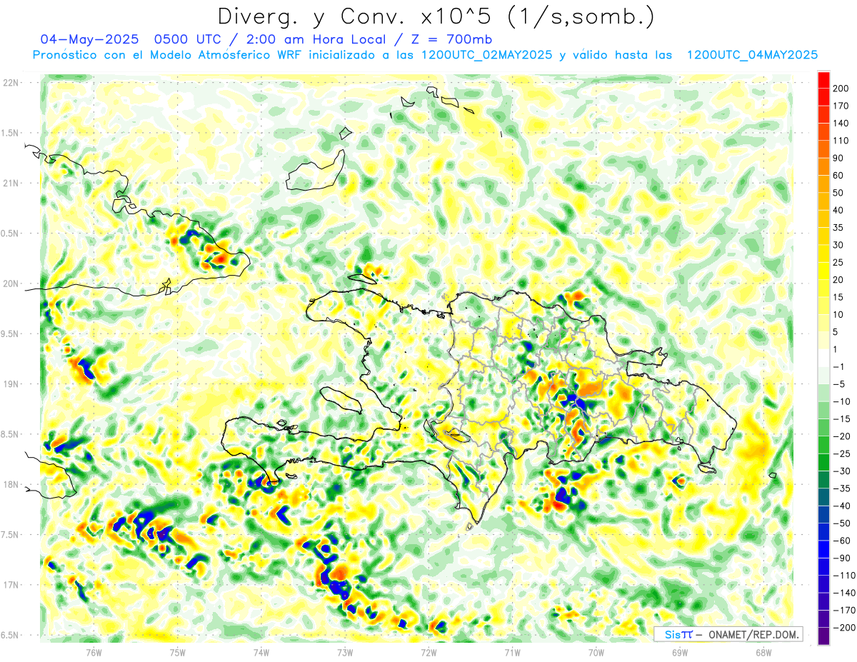The width and height of the screenshot is (857, 662).
Task: Click the '140' colorbar value
Action: 841,124
